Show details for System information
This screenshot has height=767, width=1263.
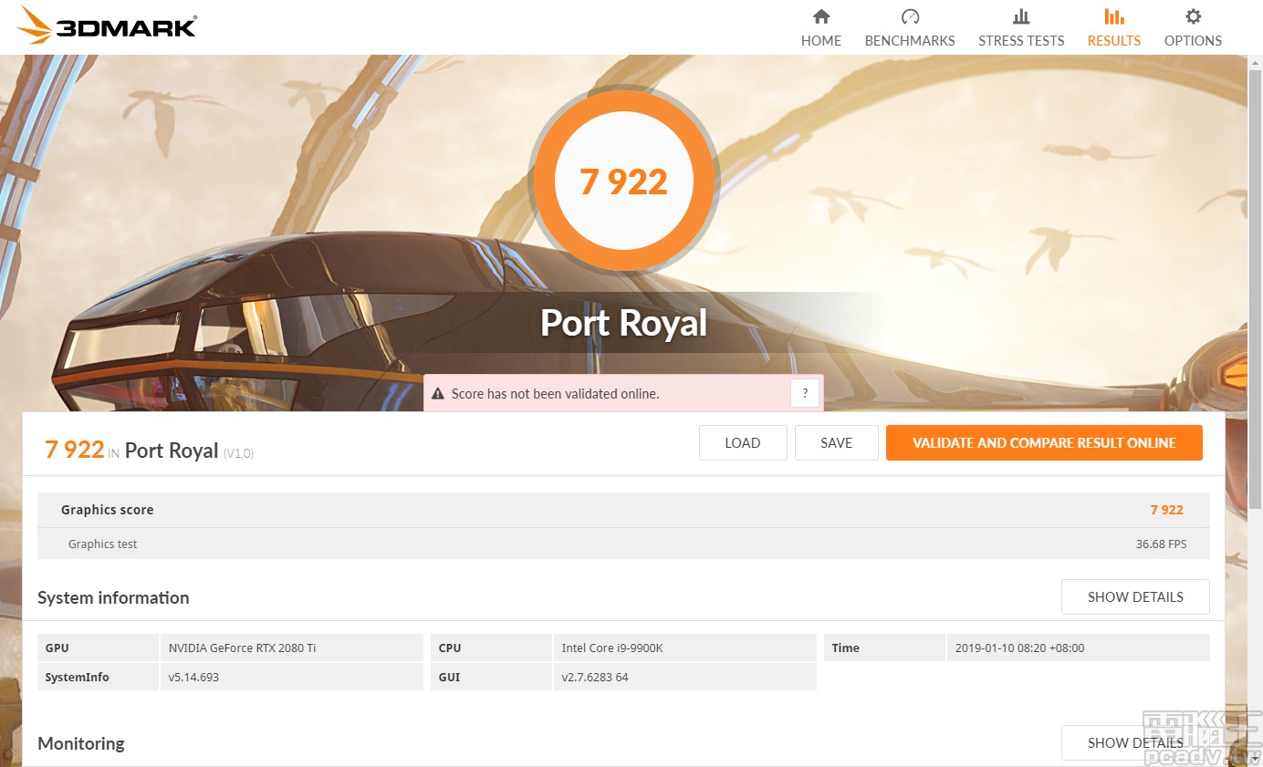tap(1134, 596)
